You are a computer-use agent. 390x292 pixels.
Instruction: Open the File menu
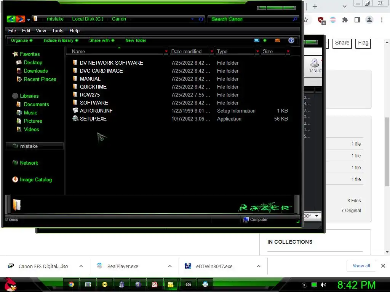pyautogui.click(x=12, y=30)
